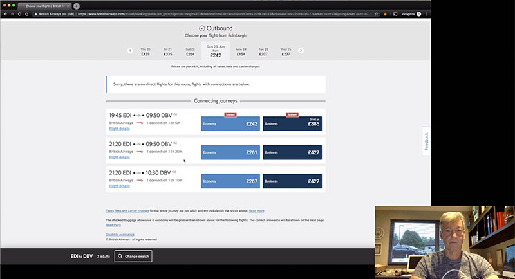Click the '1 connection 13h 5m' text
Viewport: 515px width, 279px height.
(164, 123)
